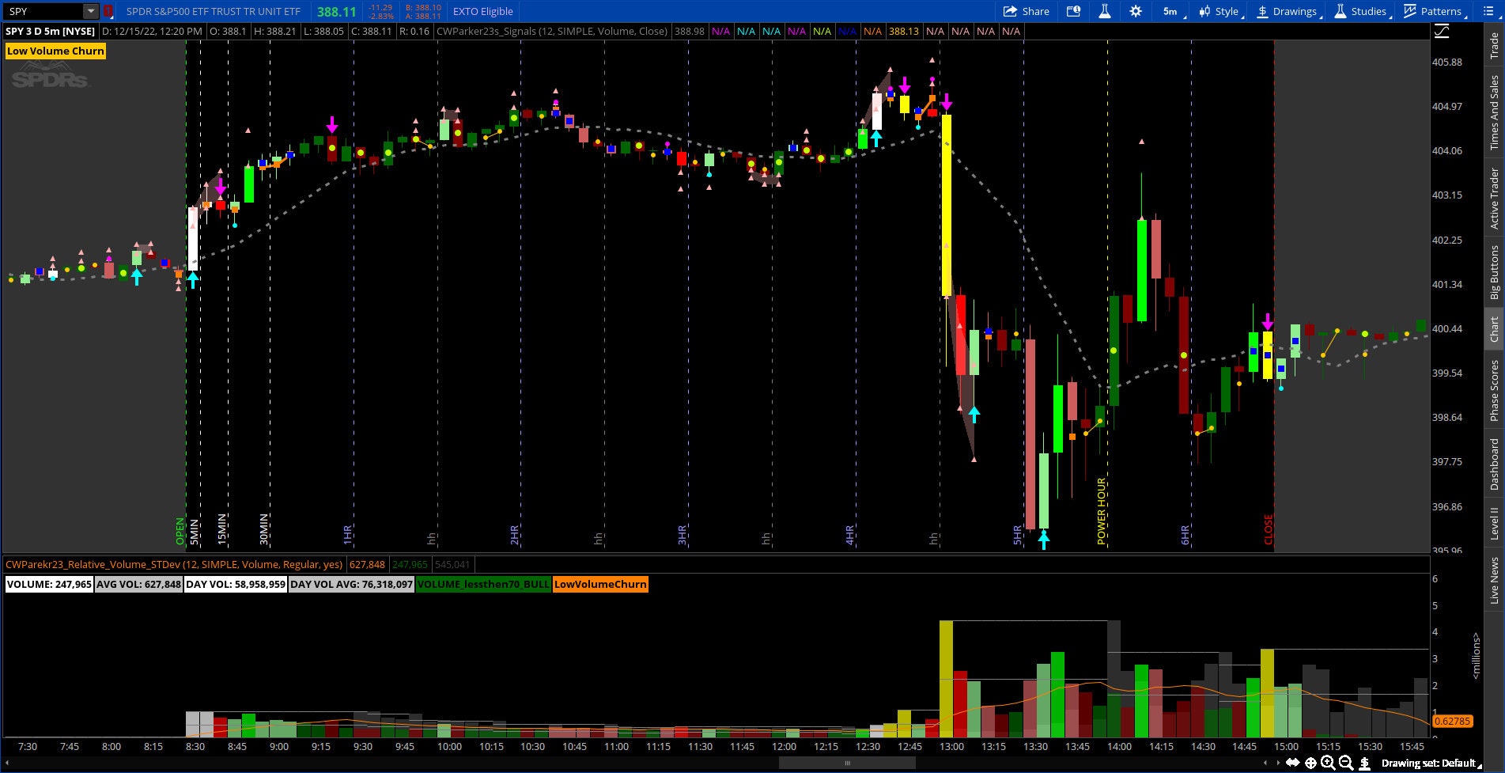
Task: Open the 5m timeframe dropdown
Action: pyautogui.click(x=1170, y=11)
